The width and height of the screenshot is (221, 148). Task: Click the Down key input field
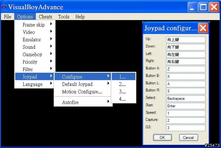[186, 47]
